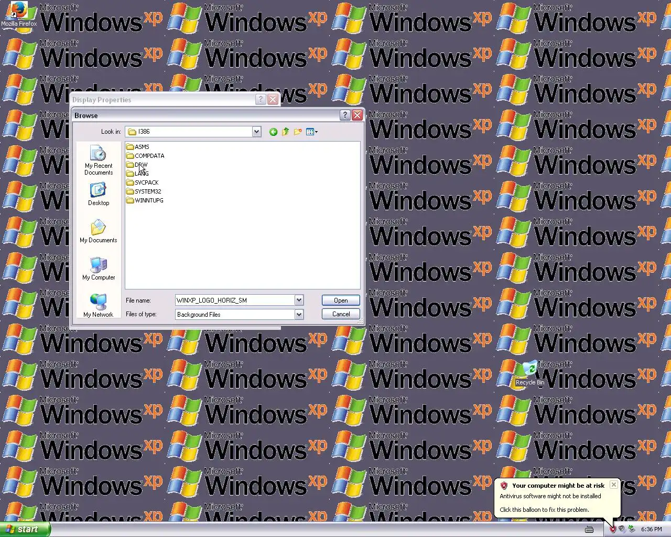Go up one folder level
Screen dimensions: 671x537
[285, 132]
